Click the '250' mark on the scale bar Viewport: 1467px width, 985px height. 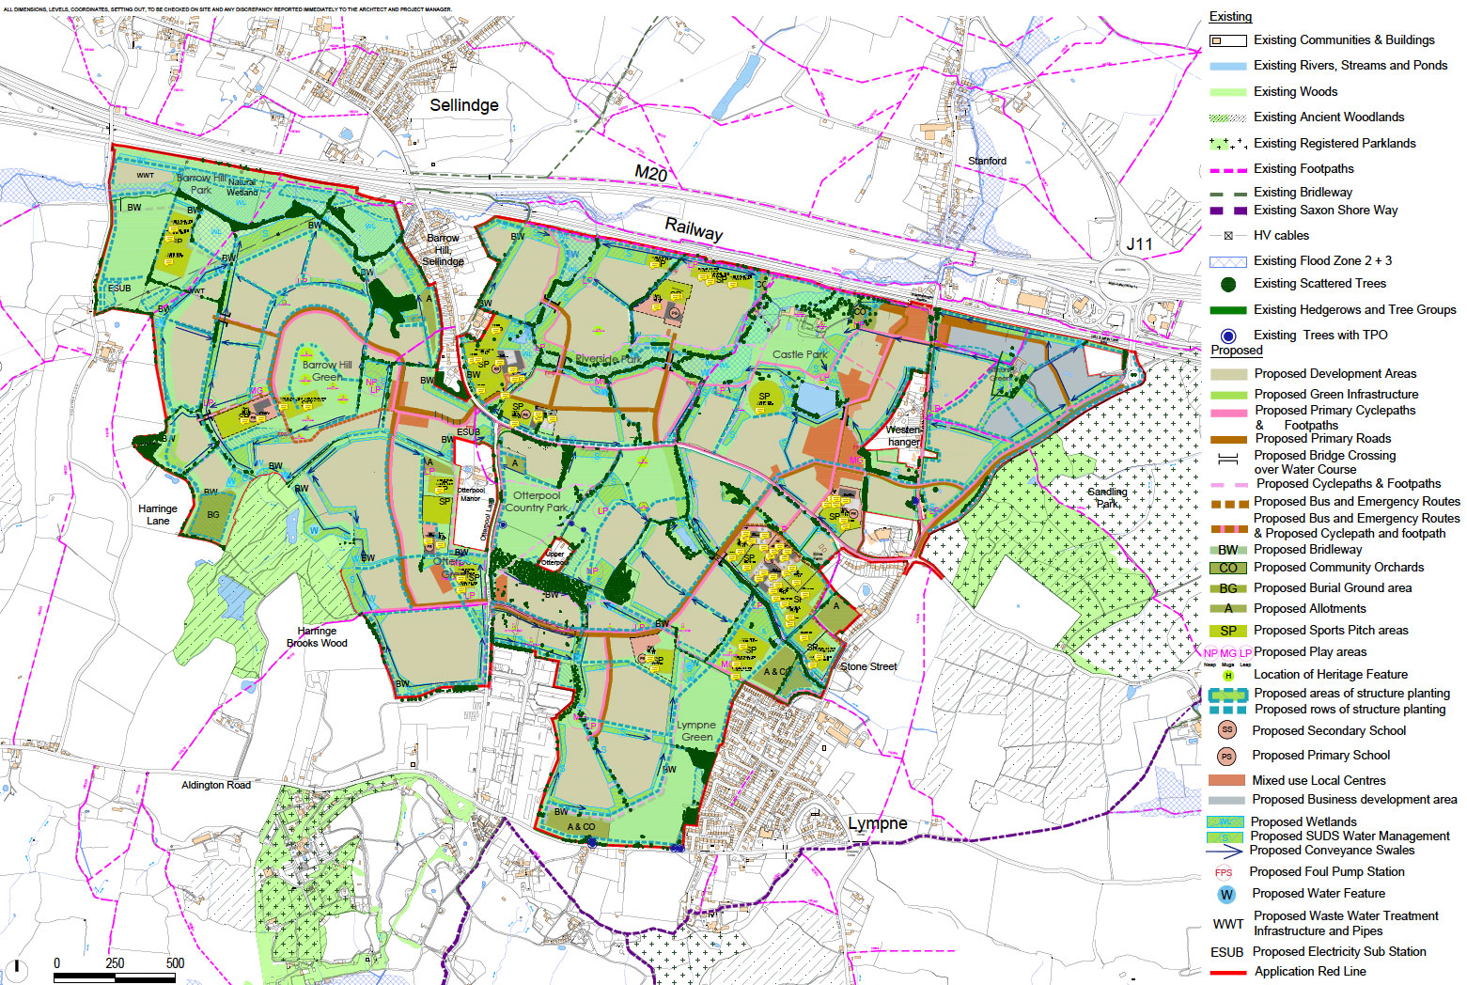tap(115, 963)
